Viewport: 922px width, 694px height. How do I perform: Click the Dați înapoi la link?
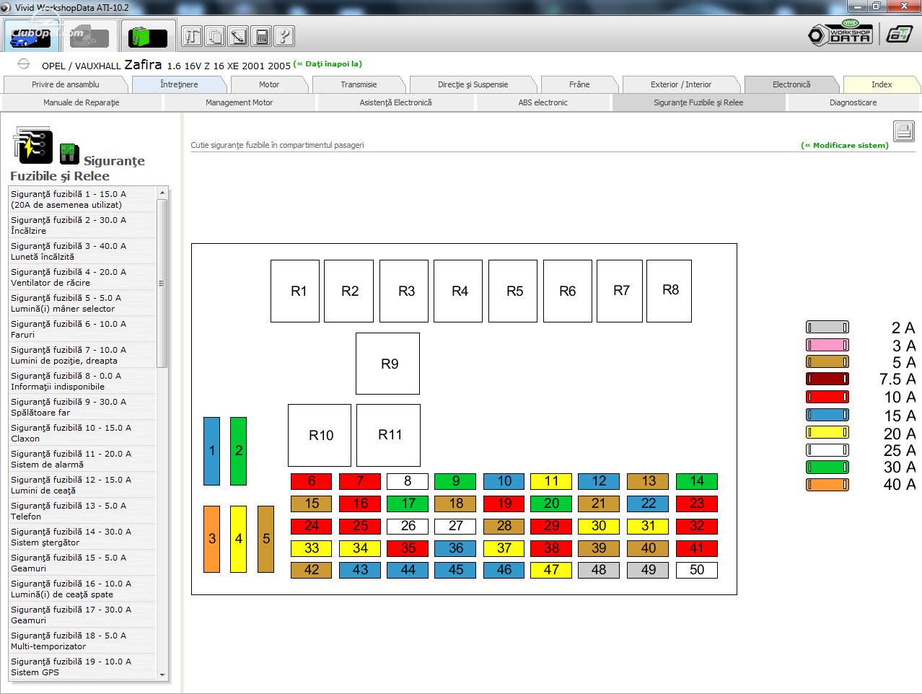click(328, 64)
